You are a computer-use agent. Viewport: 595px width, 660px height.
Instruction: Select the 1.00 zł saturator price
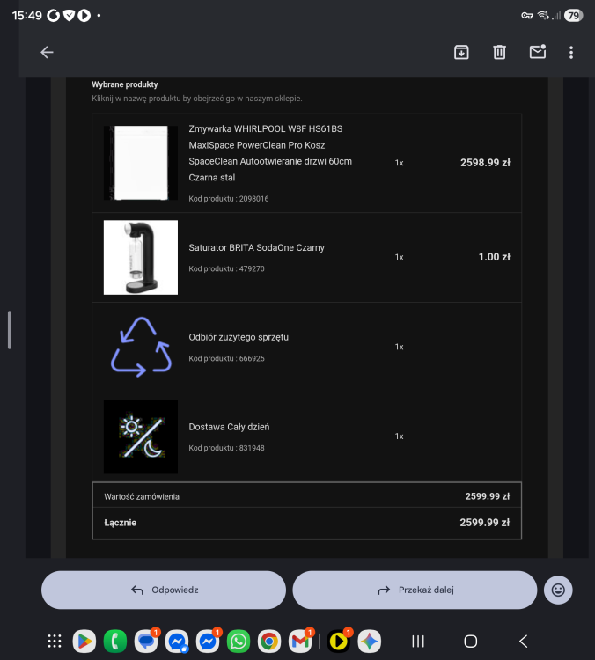click(495, 257)
